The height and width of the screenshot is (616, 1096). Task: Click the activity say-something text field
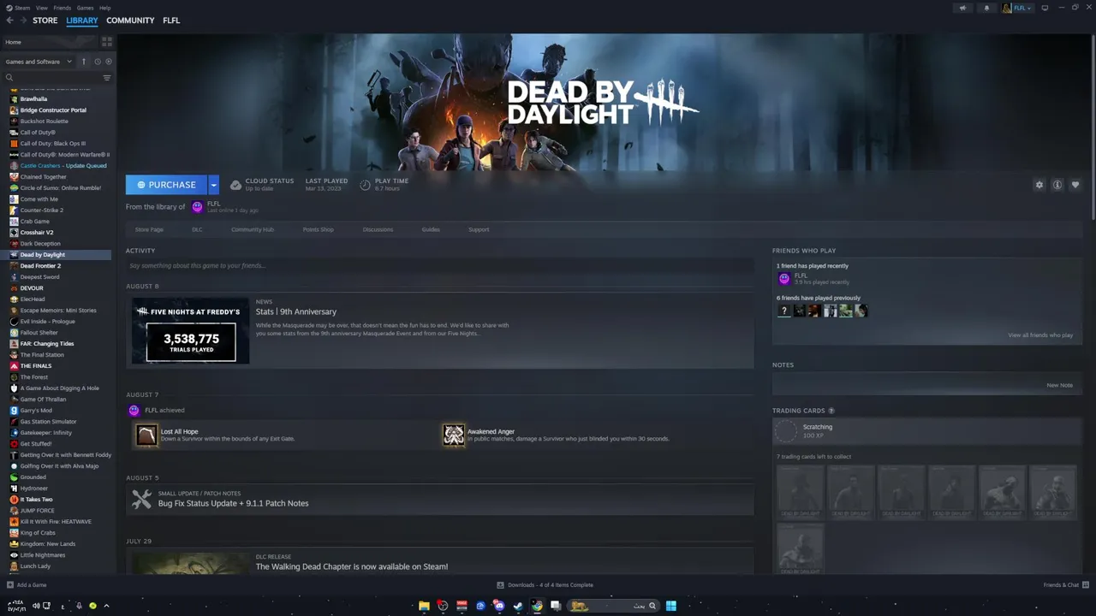(x=438, y=266)
